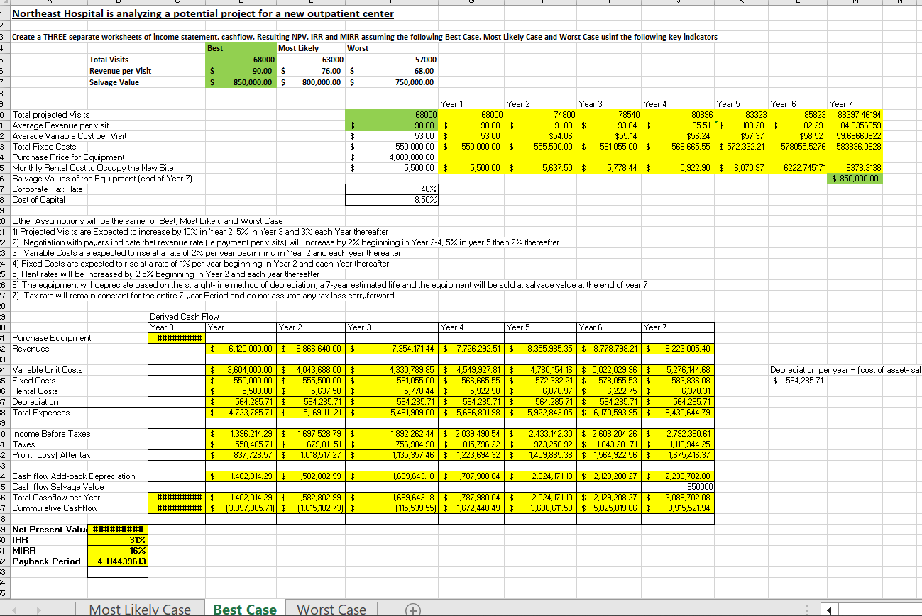Select the Year 7 salvage $850,000.00 green cell

[x=855, y=179]
